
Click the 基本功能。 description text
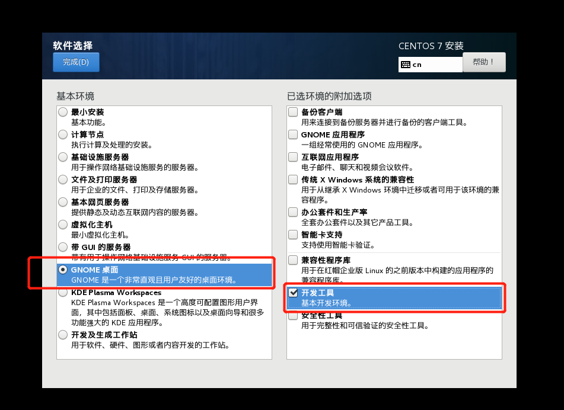[x=88, y=123]
